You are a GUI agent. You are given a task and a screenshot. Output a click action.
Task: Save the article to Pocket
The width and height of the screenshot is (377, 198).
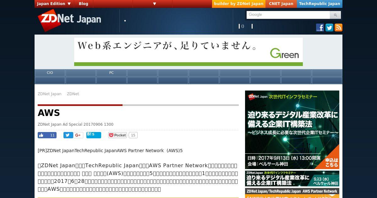(117, 135)
